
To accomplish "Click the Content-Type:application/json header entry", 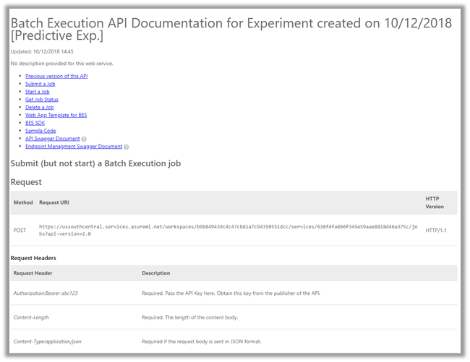I will click(47, 341).
